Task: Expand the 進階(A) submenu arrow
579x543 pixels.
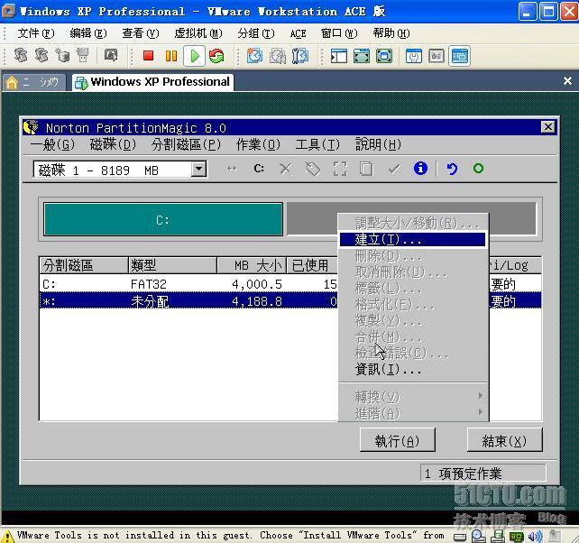Action: point(480,411)
